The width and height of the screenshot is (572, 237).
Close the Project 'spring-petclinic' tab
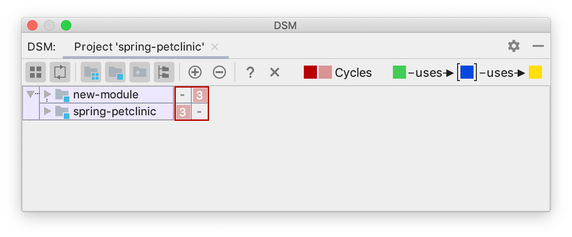point(215,47)
